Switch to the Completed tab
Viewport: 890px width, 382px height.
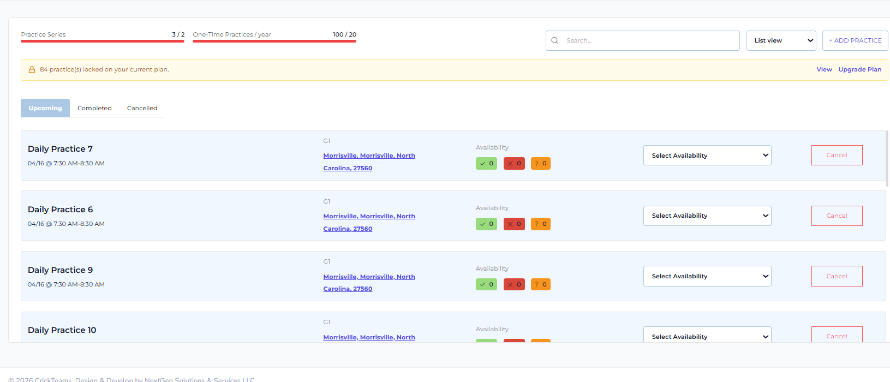pos(94,108)
